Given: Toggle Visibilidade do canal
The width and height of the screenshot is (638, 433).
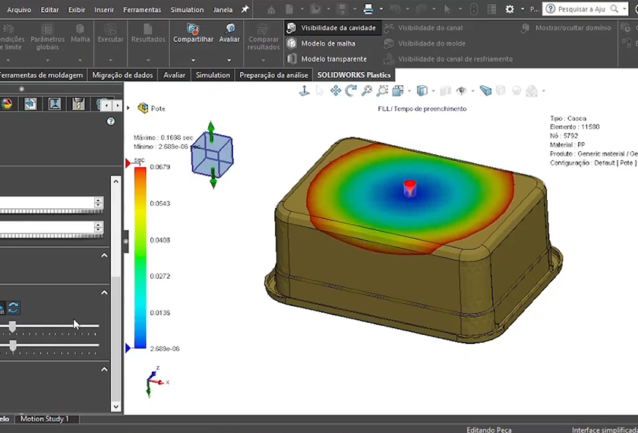Looking at the screenshot, I should pos(423,27).
